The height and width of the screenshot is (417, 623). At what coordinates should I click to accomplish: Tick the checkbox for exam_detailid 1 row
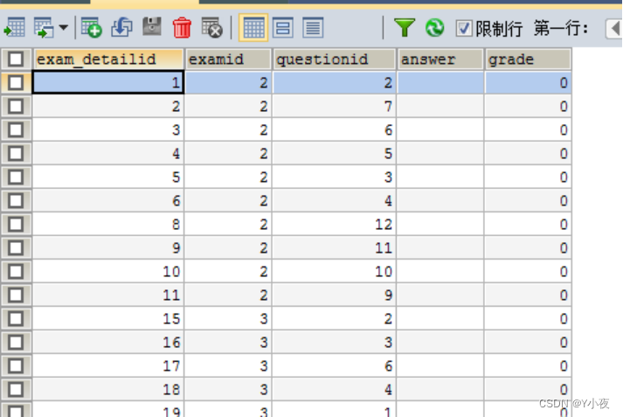tap(16, 83)
